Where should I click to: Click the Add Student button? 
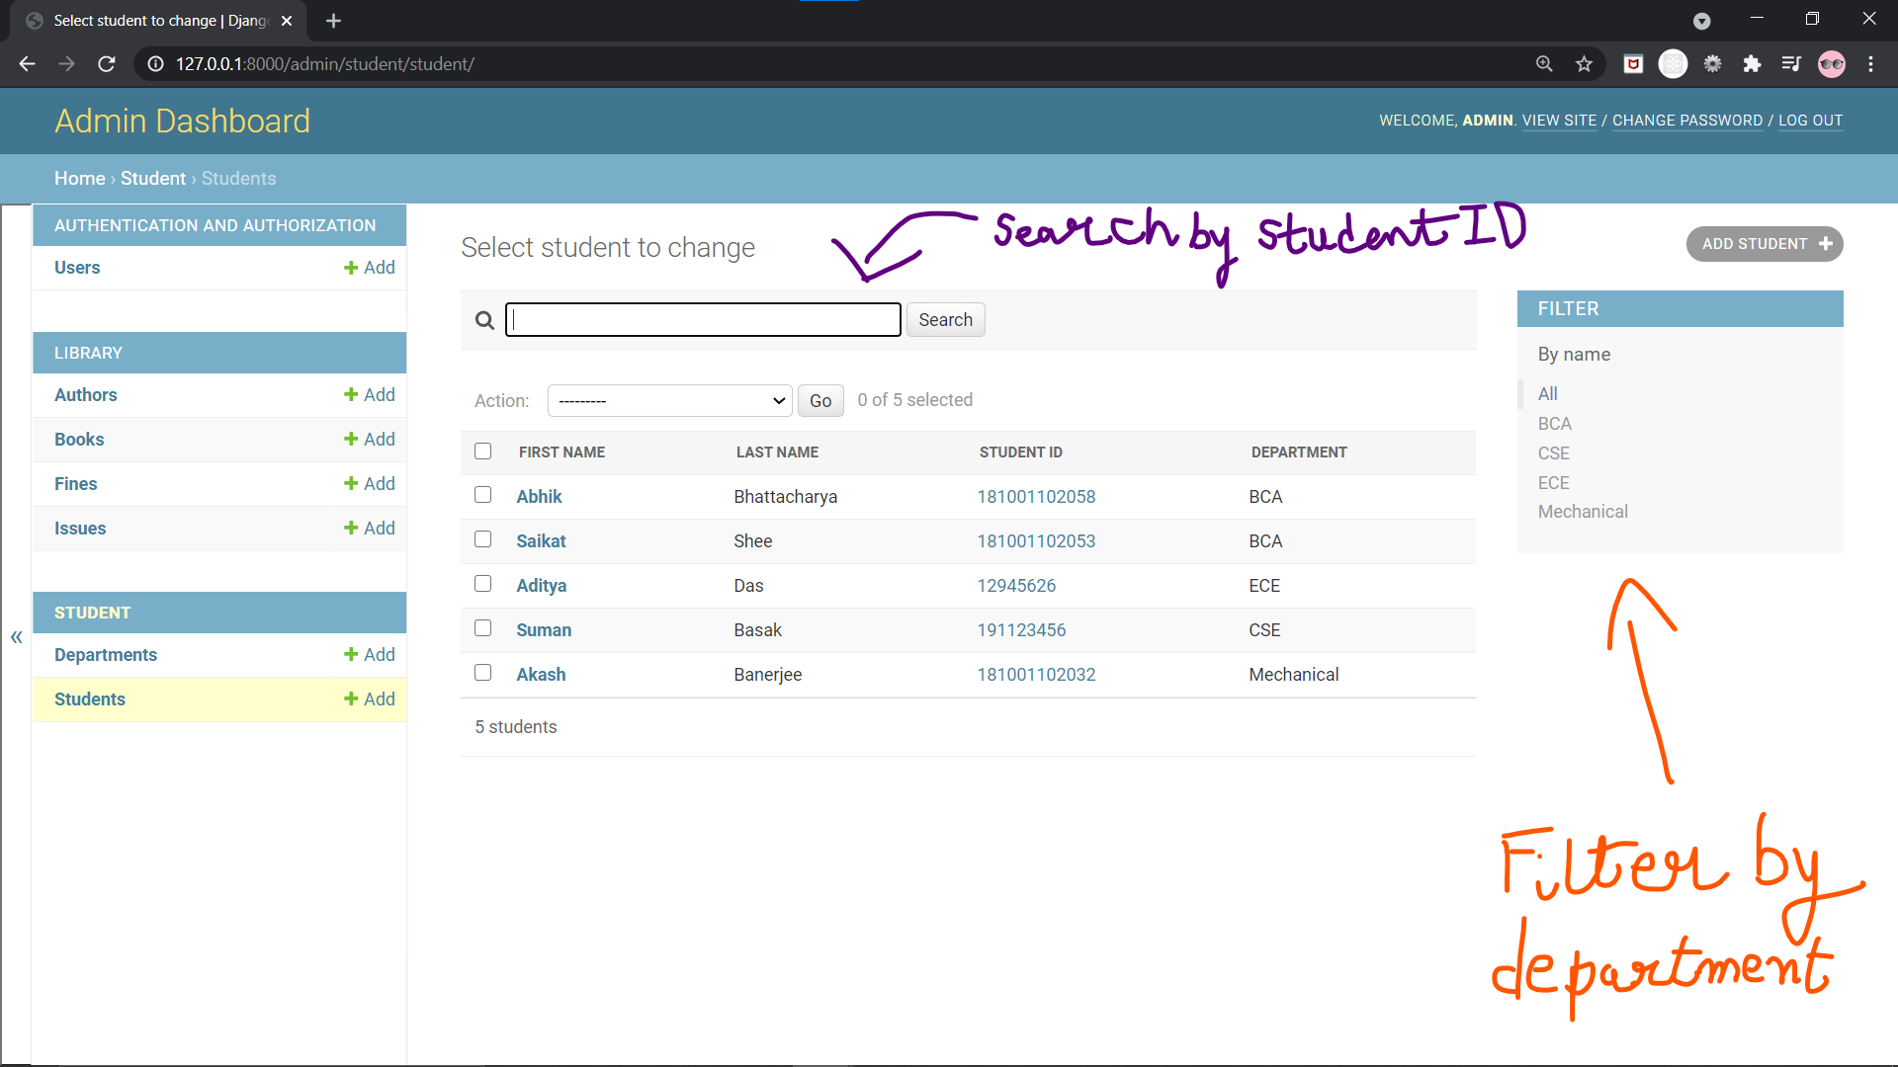pos(1765,244)
